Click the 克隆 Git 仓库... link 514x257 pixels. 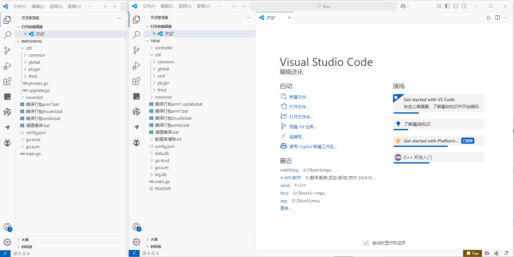pos(303,127)
